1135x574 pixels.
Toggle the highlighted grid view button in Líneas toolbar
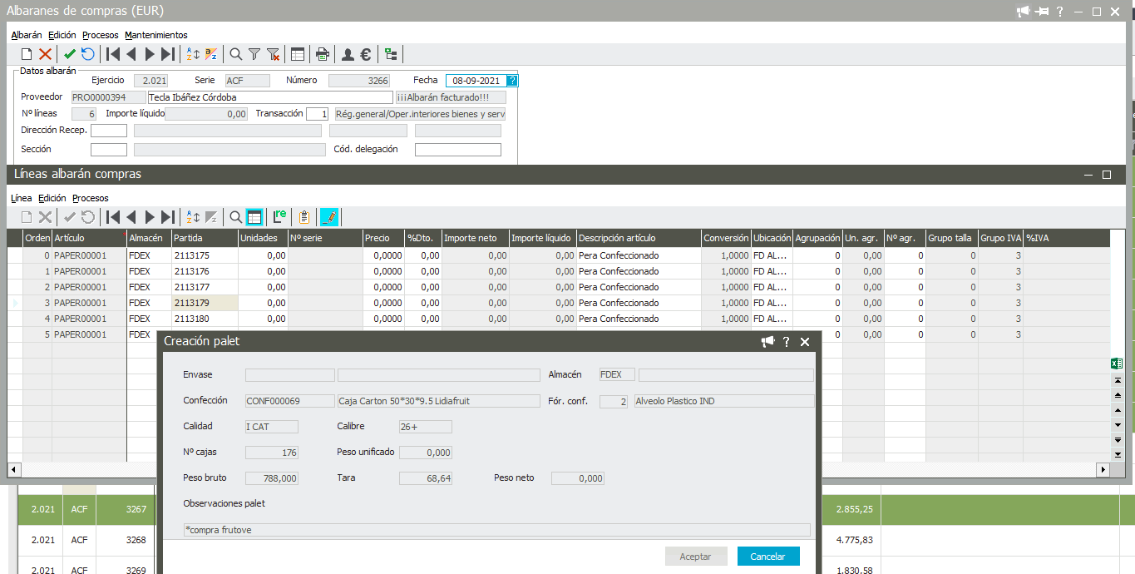(254, 217)
